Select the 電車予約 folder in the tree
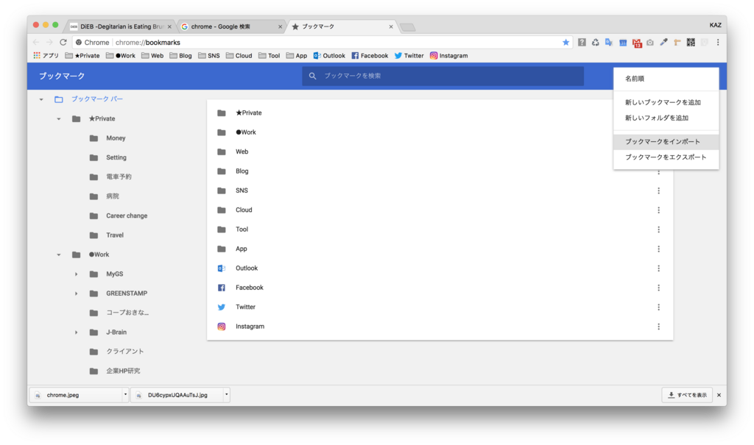754x445 pixels. click(119, 177)
